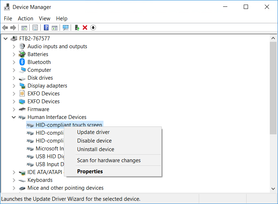
Task: Click the Update driver toolbar icon
Action: point(77,28)
